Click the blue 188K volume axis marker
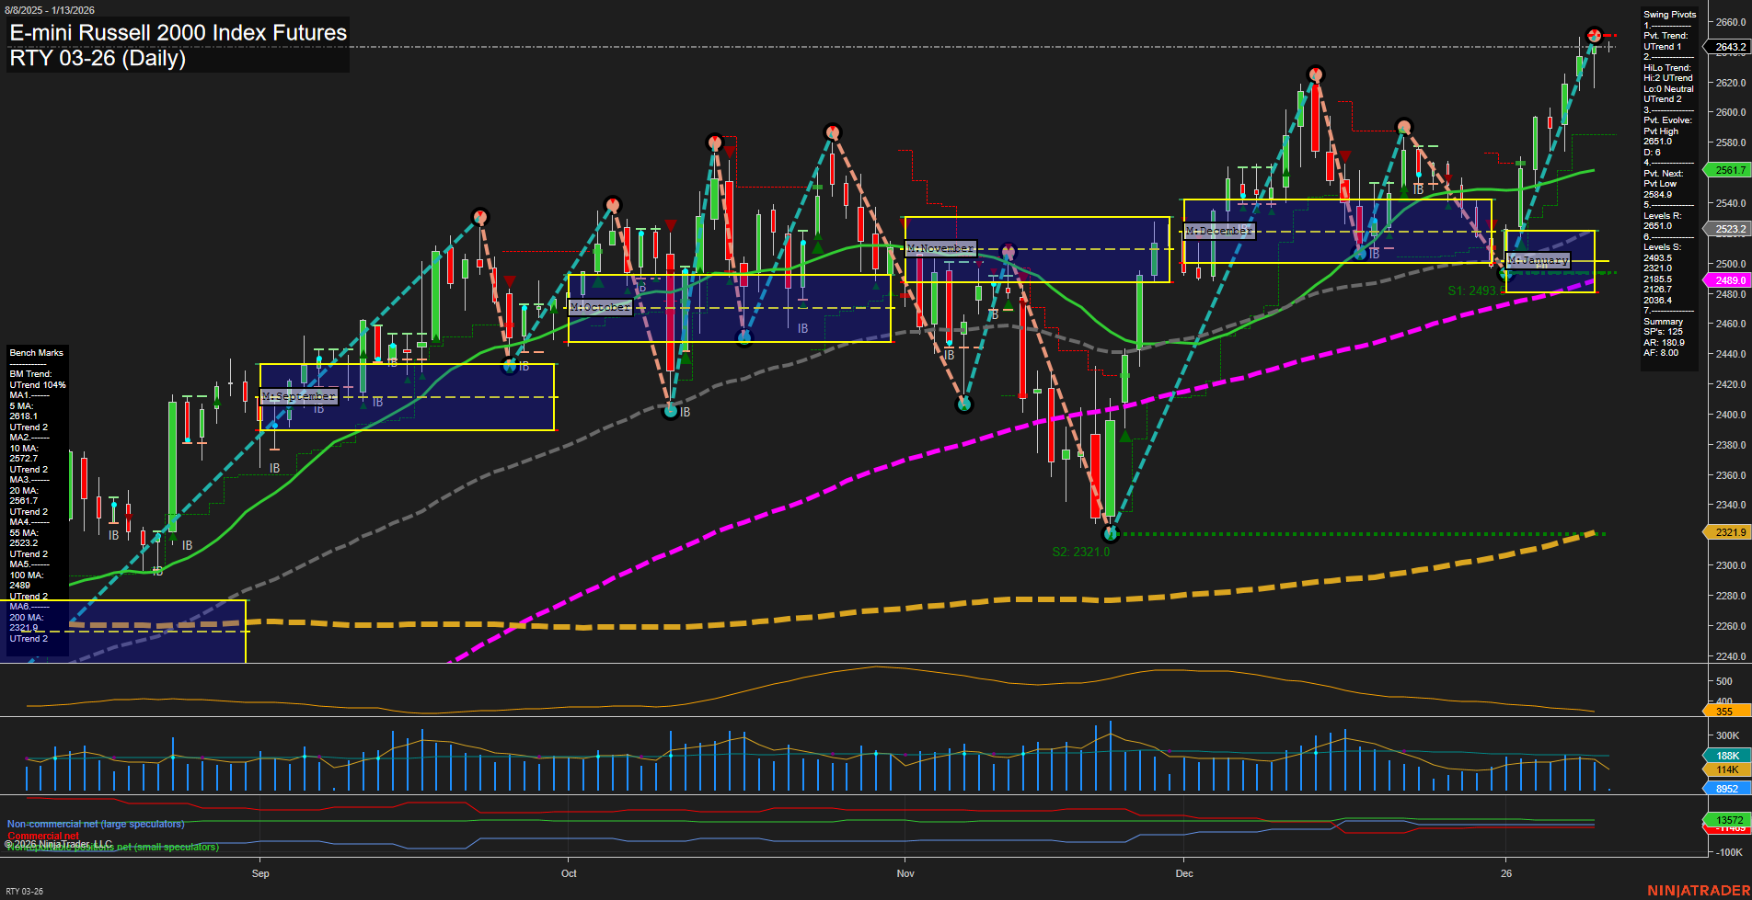 pyautogui.click(x=1724, y=756)
